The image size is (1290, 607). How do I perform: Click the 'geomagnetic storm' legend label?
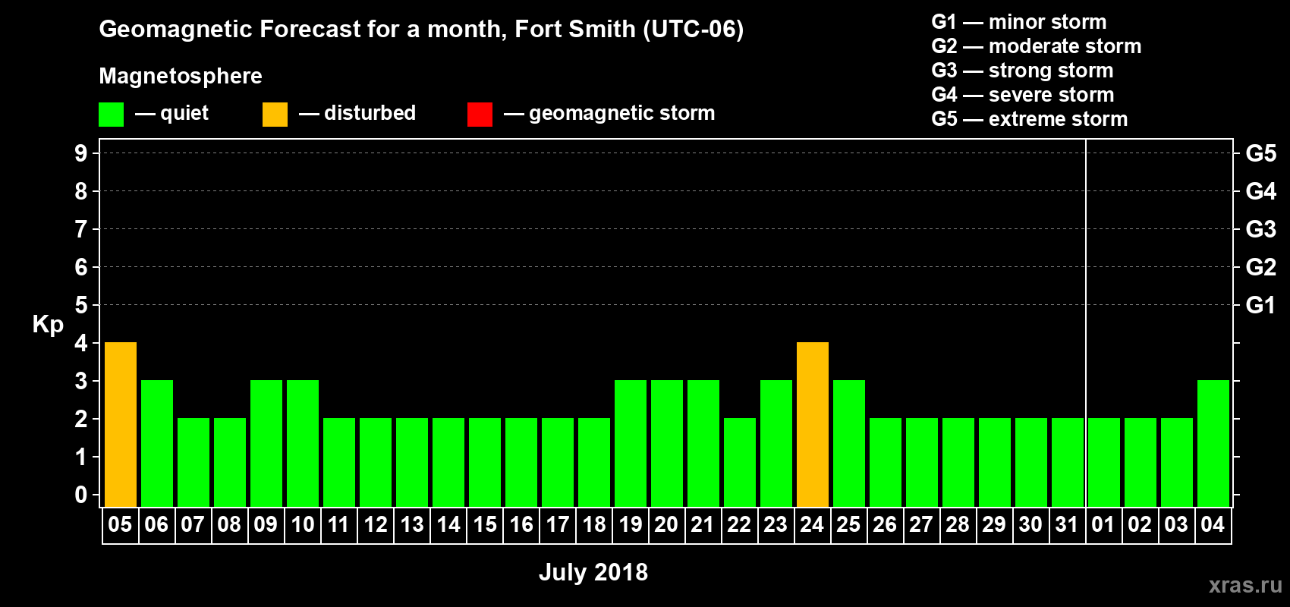[622, 114]
